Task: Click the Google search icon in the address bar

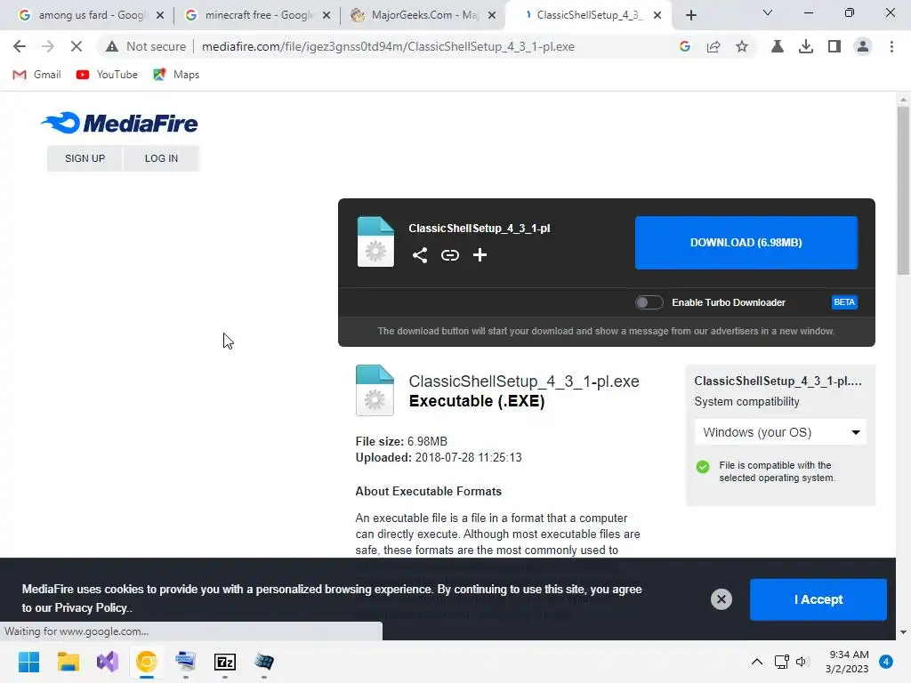Action: 684,46
